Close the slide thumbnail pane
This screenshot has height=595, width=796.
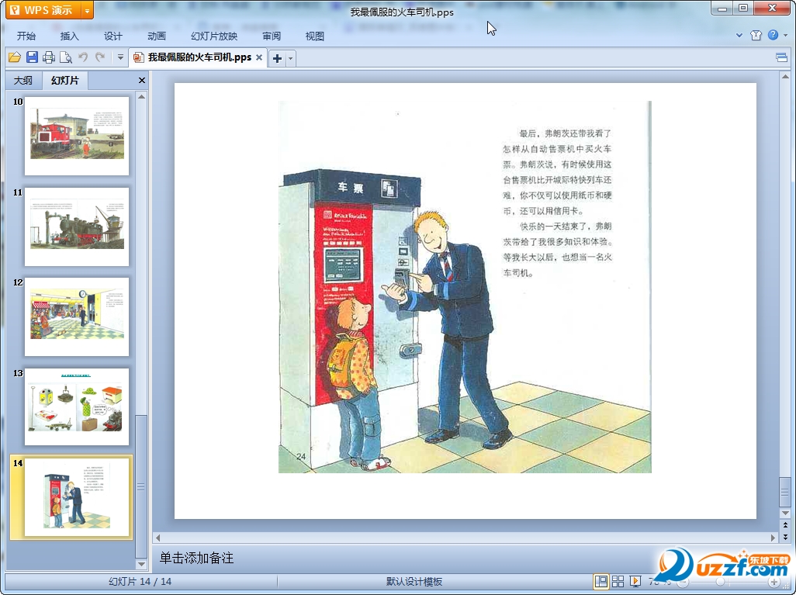coord(142,80)
